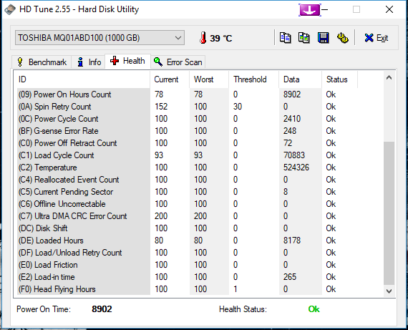Switch to the Info tab

tap(89, 62)
